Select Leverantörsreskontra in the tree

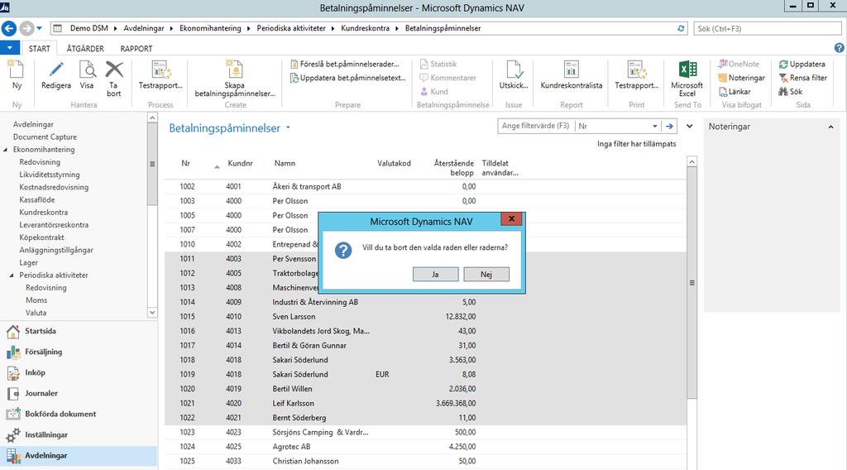[x=54, y=225]
